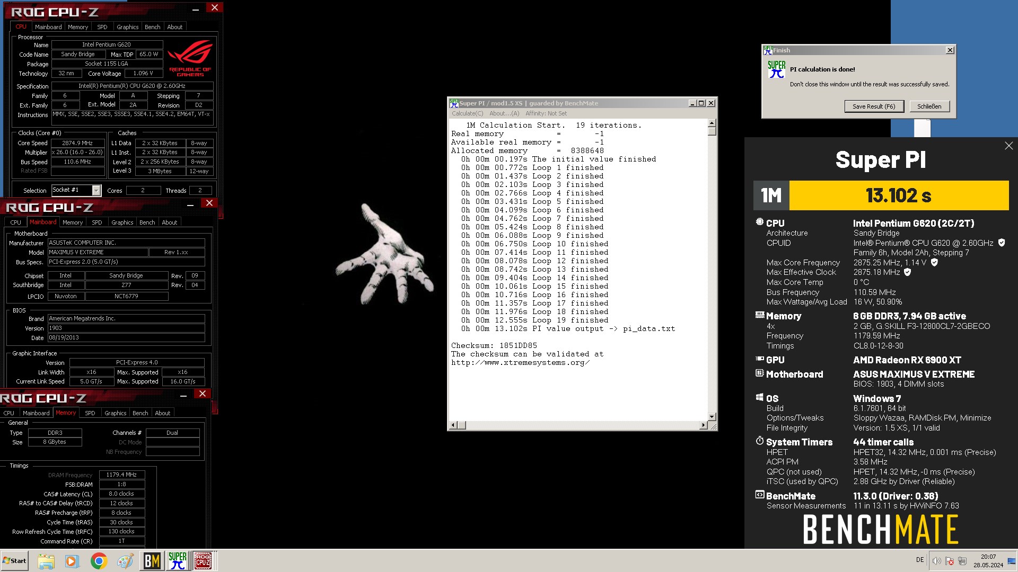
Task: Click the Super PI horizontal scroll left arrow
Action: pos(453,425)
